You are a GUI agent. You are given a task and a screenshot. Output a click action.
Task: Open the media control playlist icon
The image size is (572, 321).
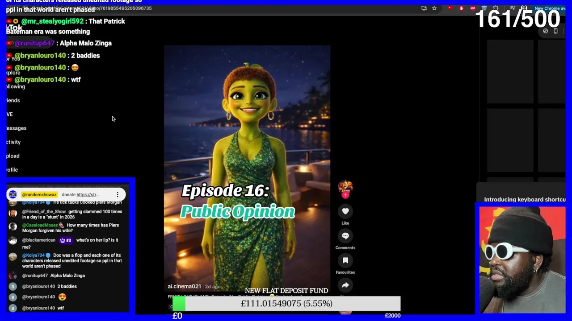pos(513,8)
